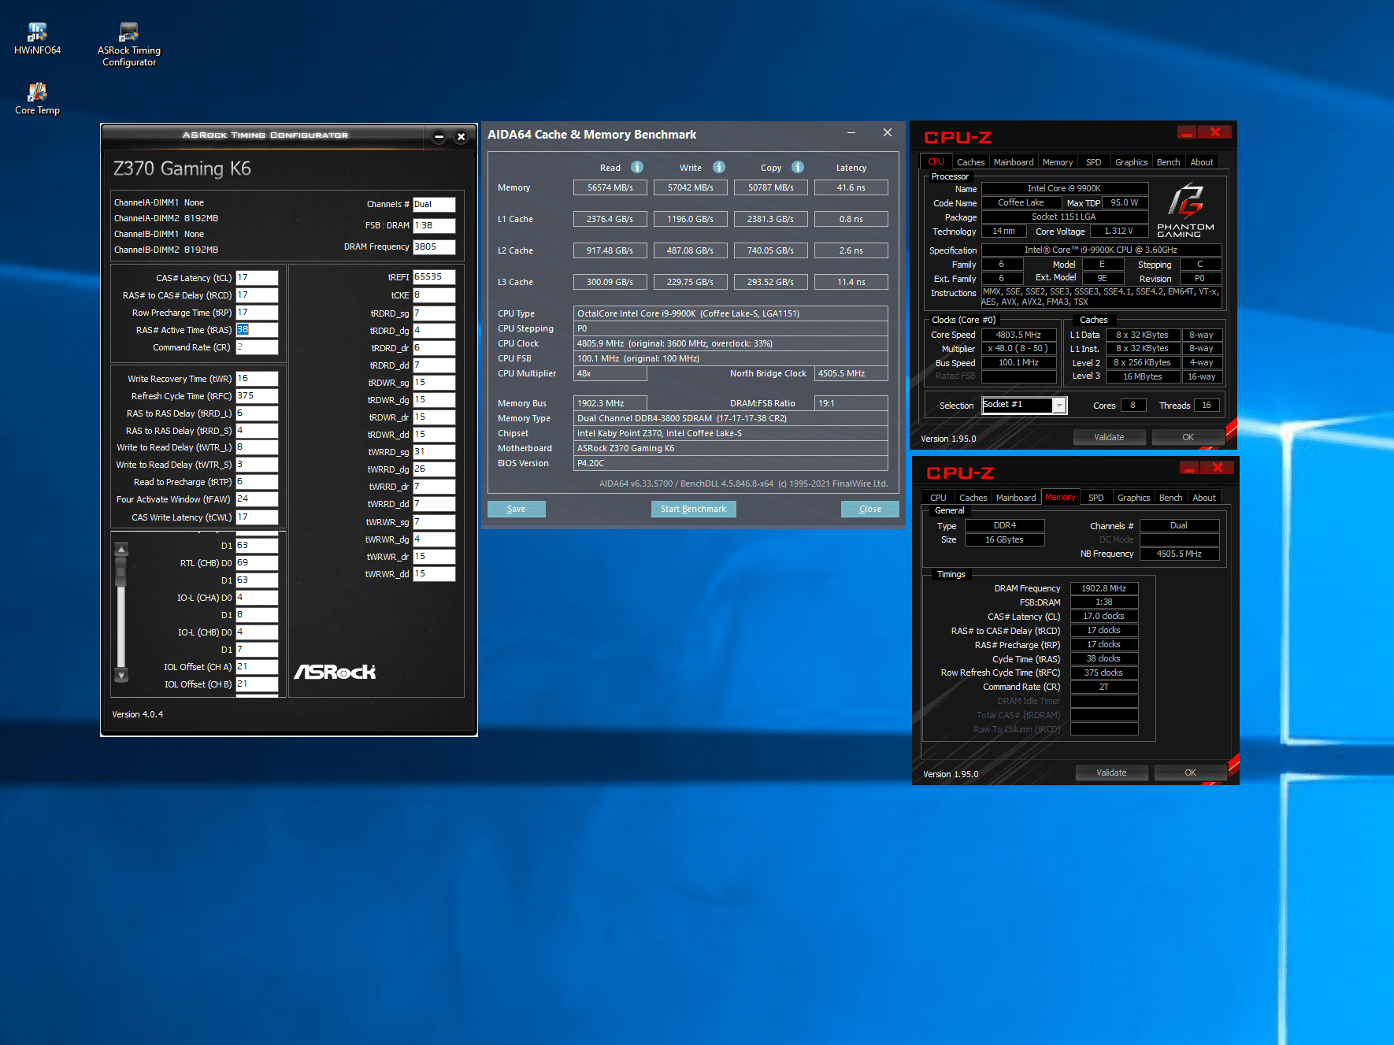Image resolution: width=1394 pixels, height=1045 pixels.
Task: Click the Channels # field in ASRock
Action: (x=434, y=204)
